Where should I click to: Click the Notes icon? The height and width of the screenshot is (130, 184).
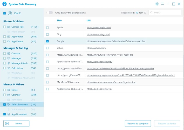[x=9, y=90]
